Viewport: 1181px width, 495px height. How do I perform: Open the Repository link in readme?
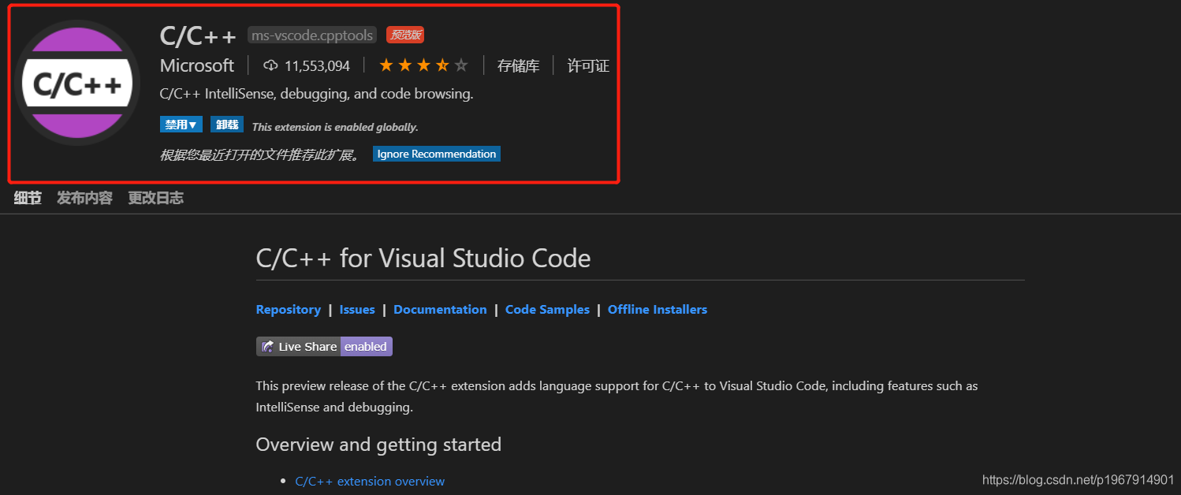point(289,310)
